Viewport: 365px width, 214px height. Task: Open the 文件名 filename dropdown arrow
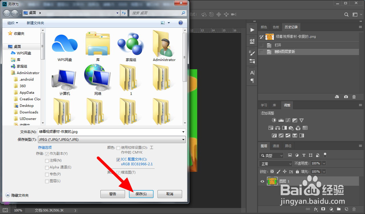(183, 132)
